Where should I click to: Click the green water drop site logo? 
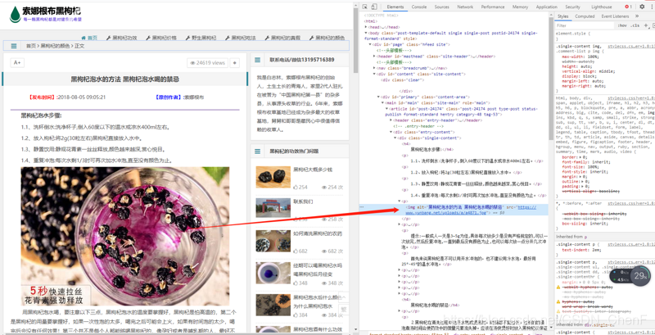[15, 14]
